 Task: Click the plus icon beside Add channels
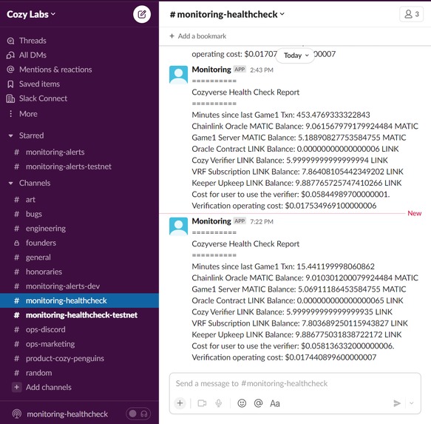click(x=16, y=388)
